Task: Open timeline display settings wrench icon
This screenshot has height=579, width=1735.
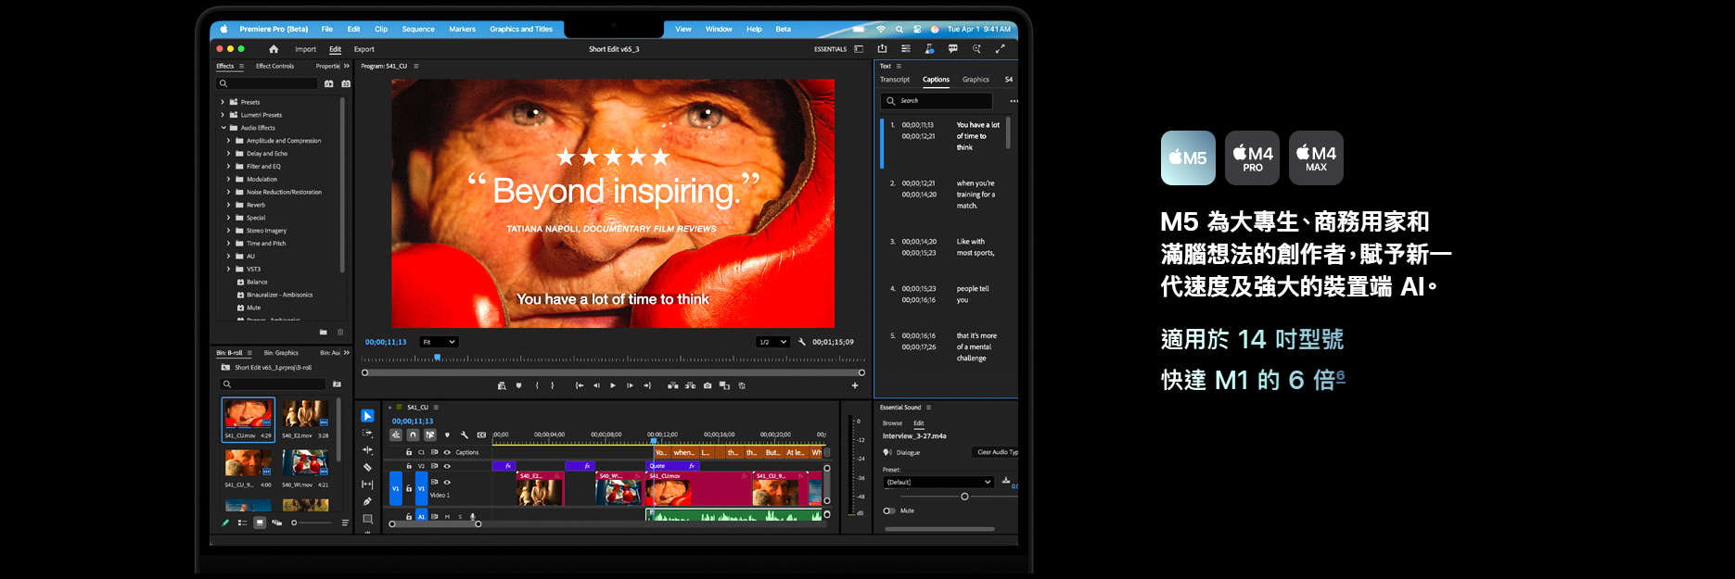Action: point(465,434)
